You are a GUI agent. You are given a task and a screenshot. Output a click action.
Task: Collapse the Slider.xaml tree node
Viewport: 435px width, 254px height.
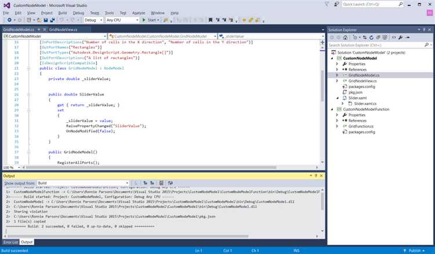pos(338,98)
